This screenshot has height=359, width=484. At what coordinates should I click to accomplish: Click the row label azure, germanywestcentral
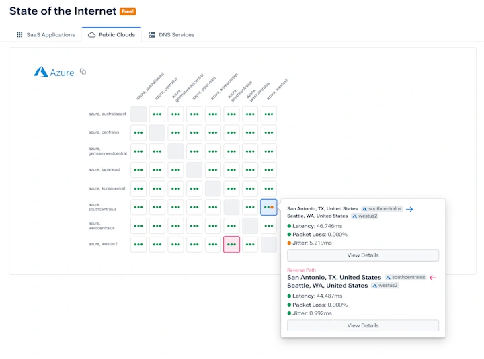point(108,151)
